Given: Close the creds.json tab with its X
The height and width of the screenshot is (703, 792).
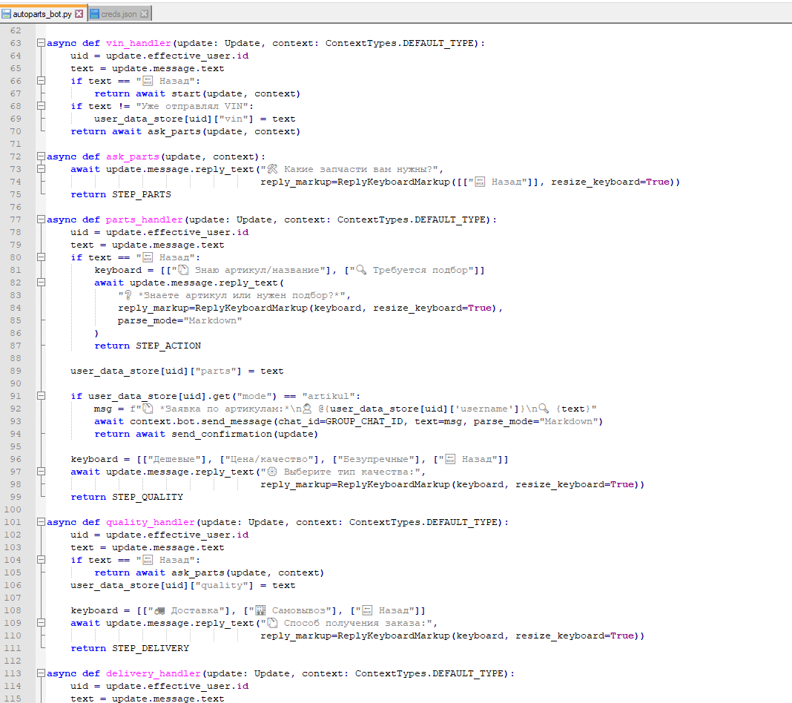Looking at the screenshot, I should (x=144, y=13).
